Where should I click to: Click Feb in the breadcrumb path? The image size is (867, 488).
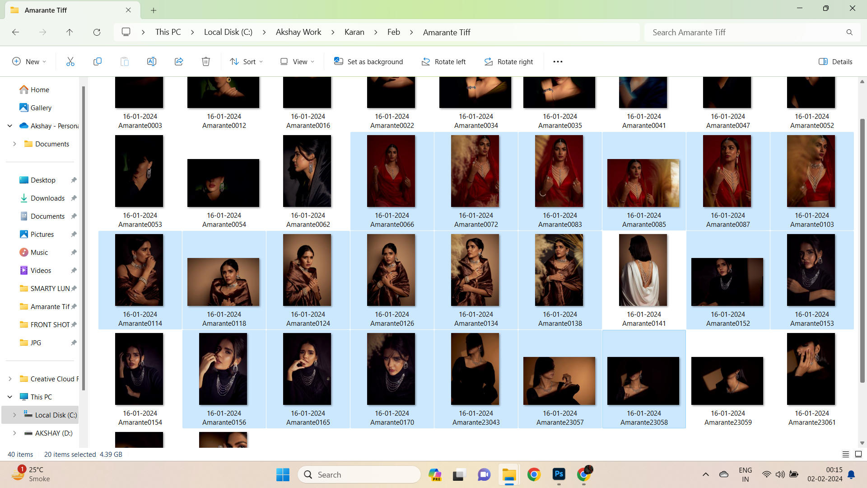click(394, 32)
